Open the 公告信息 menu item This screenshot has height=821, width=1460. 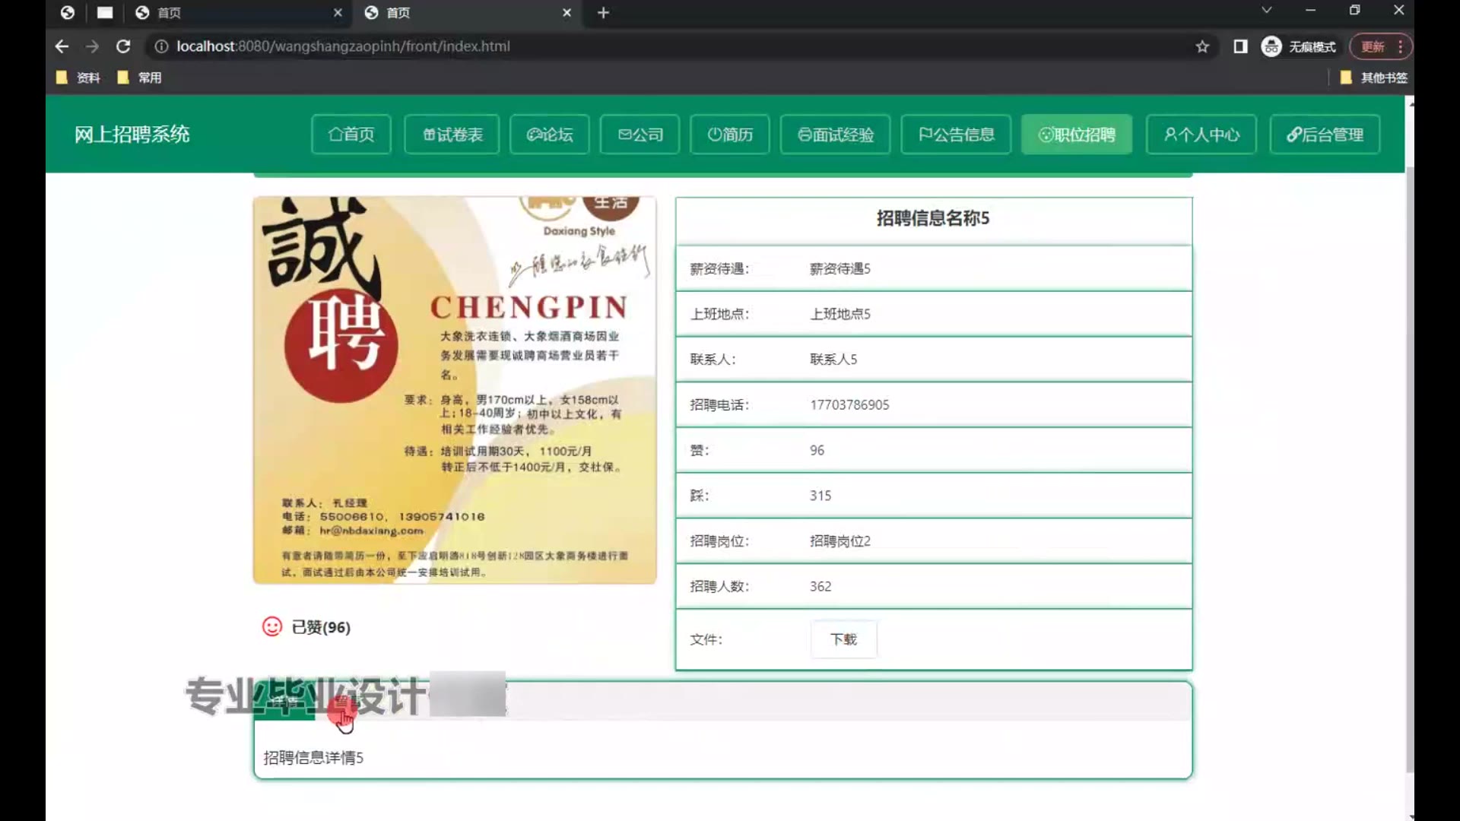pos(956,135)
